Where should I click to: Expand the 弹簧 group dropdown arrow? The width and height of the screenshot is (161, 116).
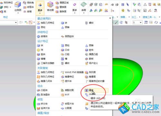click(129, 17)
